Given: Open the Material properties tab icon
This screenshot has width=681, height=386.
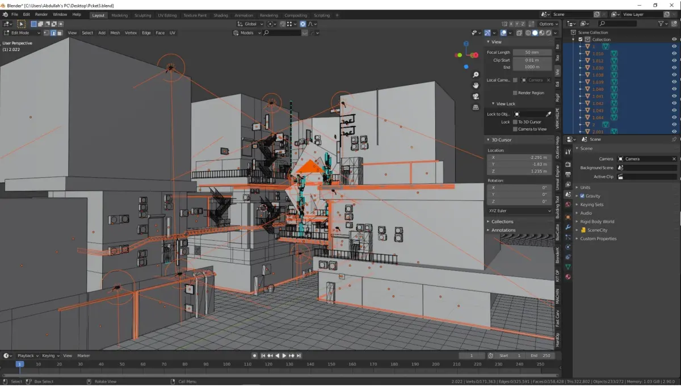Looking at the screenshot, I should pos(568,276).
